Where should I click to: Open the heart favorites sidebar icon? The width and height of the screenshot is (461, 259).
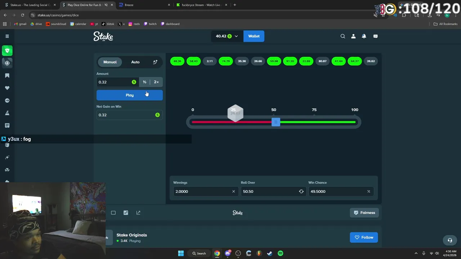coord(7,88)
